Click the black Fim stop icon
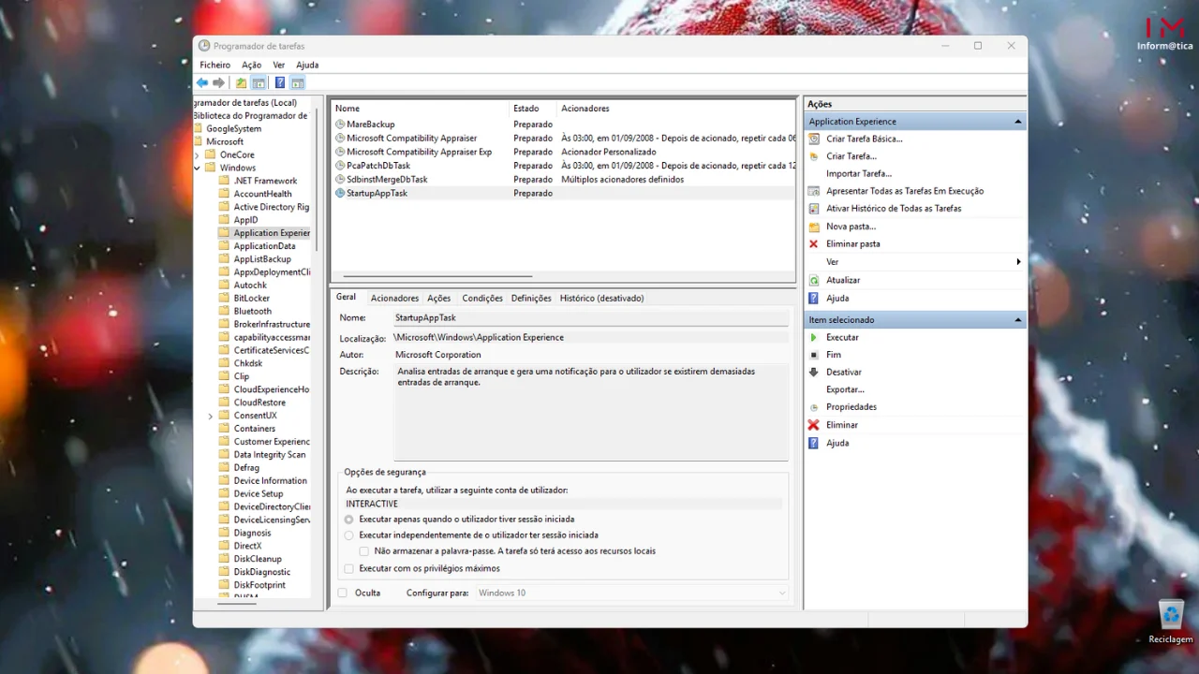Screen dimensions: 1199x674 click(814, 355)
